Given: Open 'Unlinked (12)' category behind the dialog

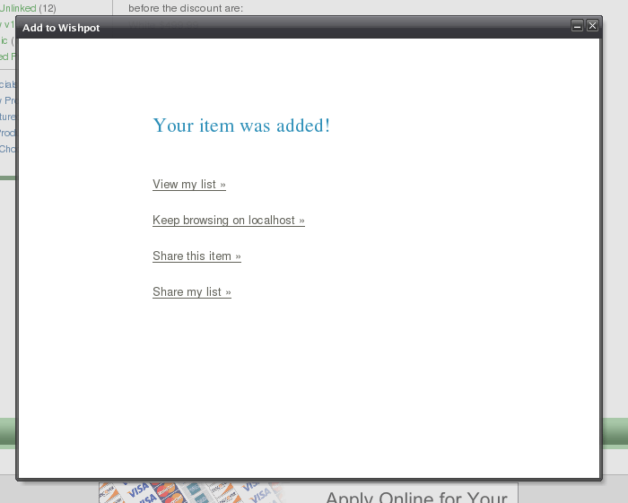Looking at the screenshot, I should pyautogui.click(x=27, y=8).
